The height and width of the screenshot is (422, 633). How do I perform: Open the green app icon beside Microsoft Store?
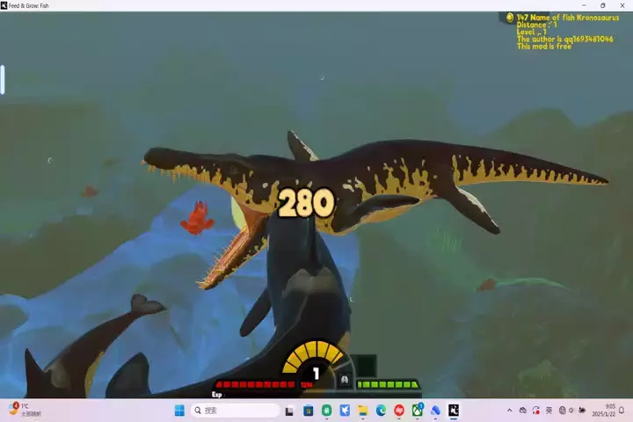(326, 411)
